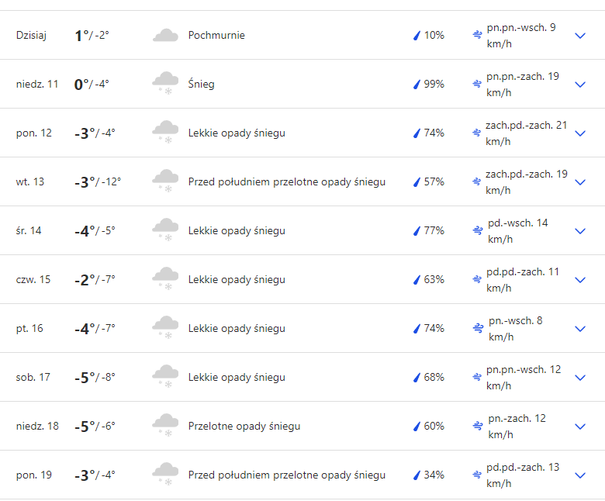Click the -5°/-8° temperature for sob. 17

coord(95,377)
